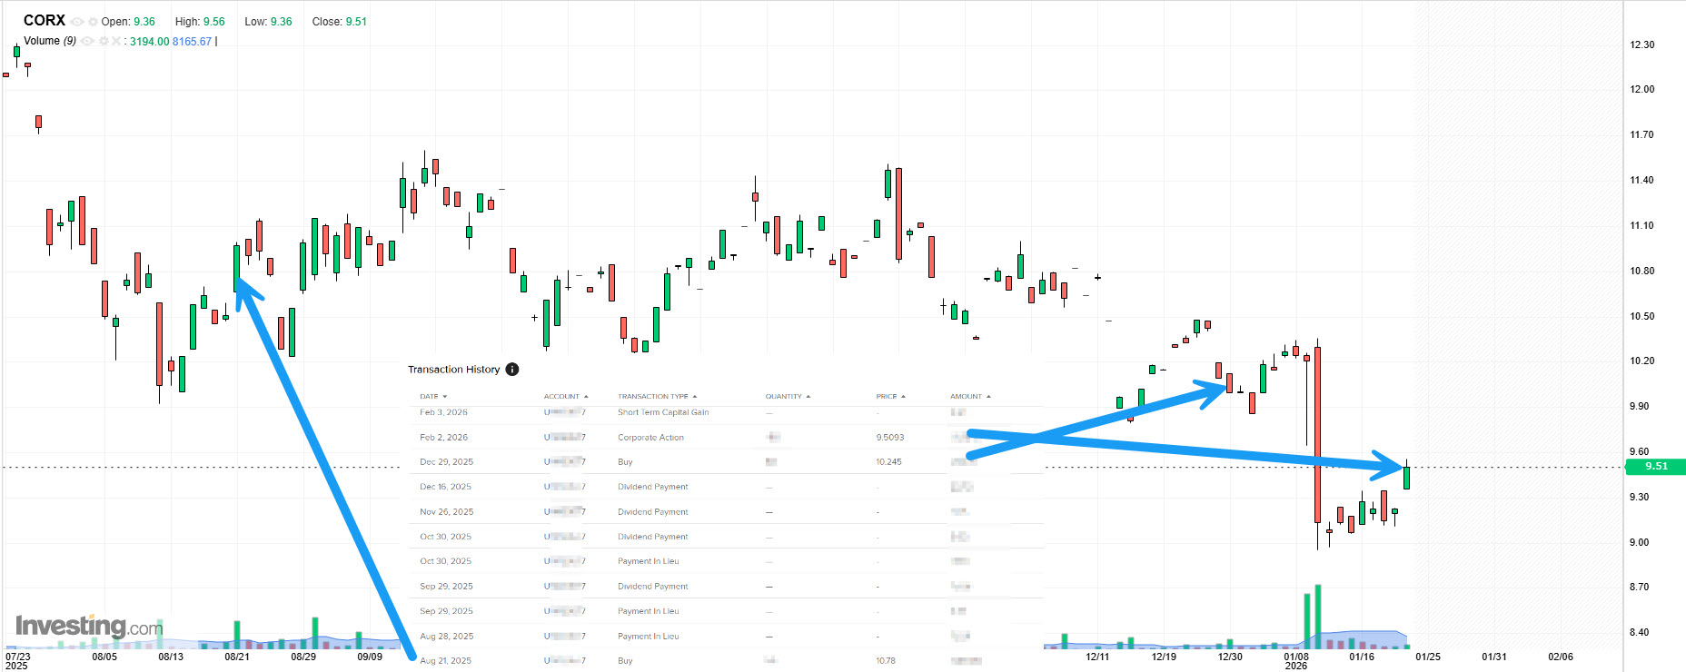Screen dimensions: 1686x672
Task: Sort by Amount column header
Action: pos(969,397)
